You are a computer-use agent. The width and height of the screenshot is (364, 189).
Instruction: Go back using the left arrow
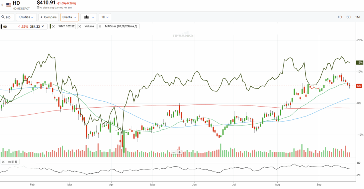[2, 5]
